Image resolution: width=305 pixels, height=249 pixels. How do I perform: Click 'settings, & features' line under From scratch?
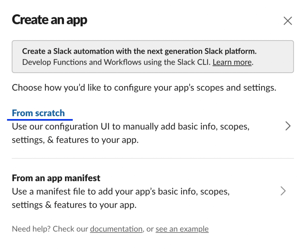pyautogui.click(x=75, y=141)
